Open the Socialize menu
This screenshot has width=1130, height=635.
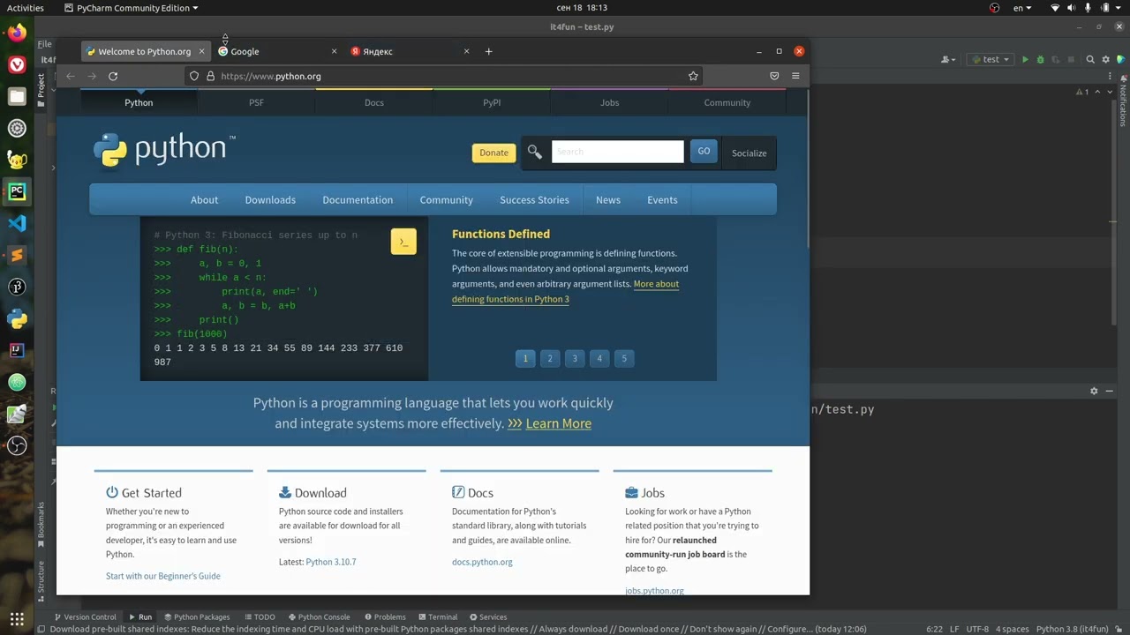[749, 153]
